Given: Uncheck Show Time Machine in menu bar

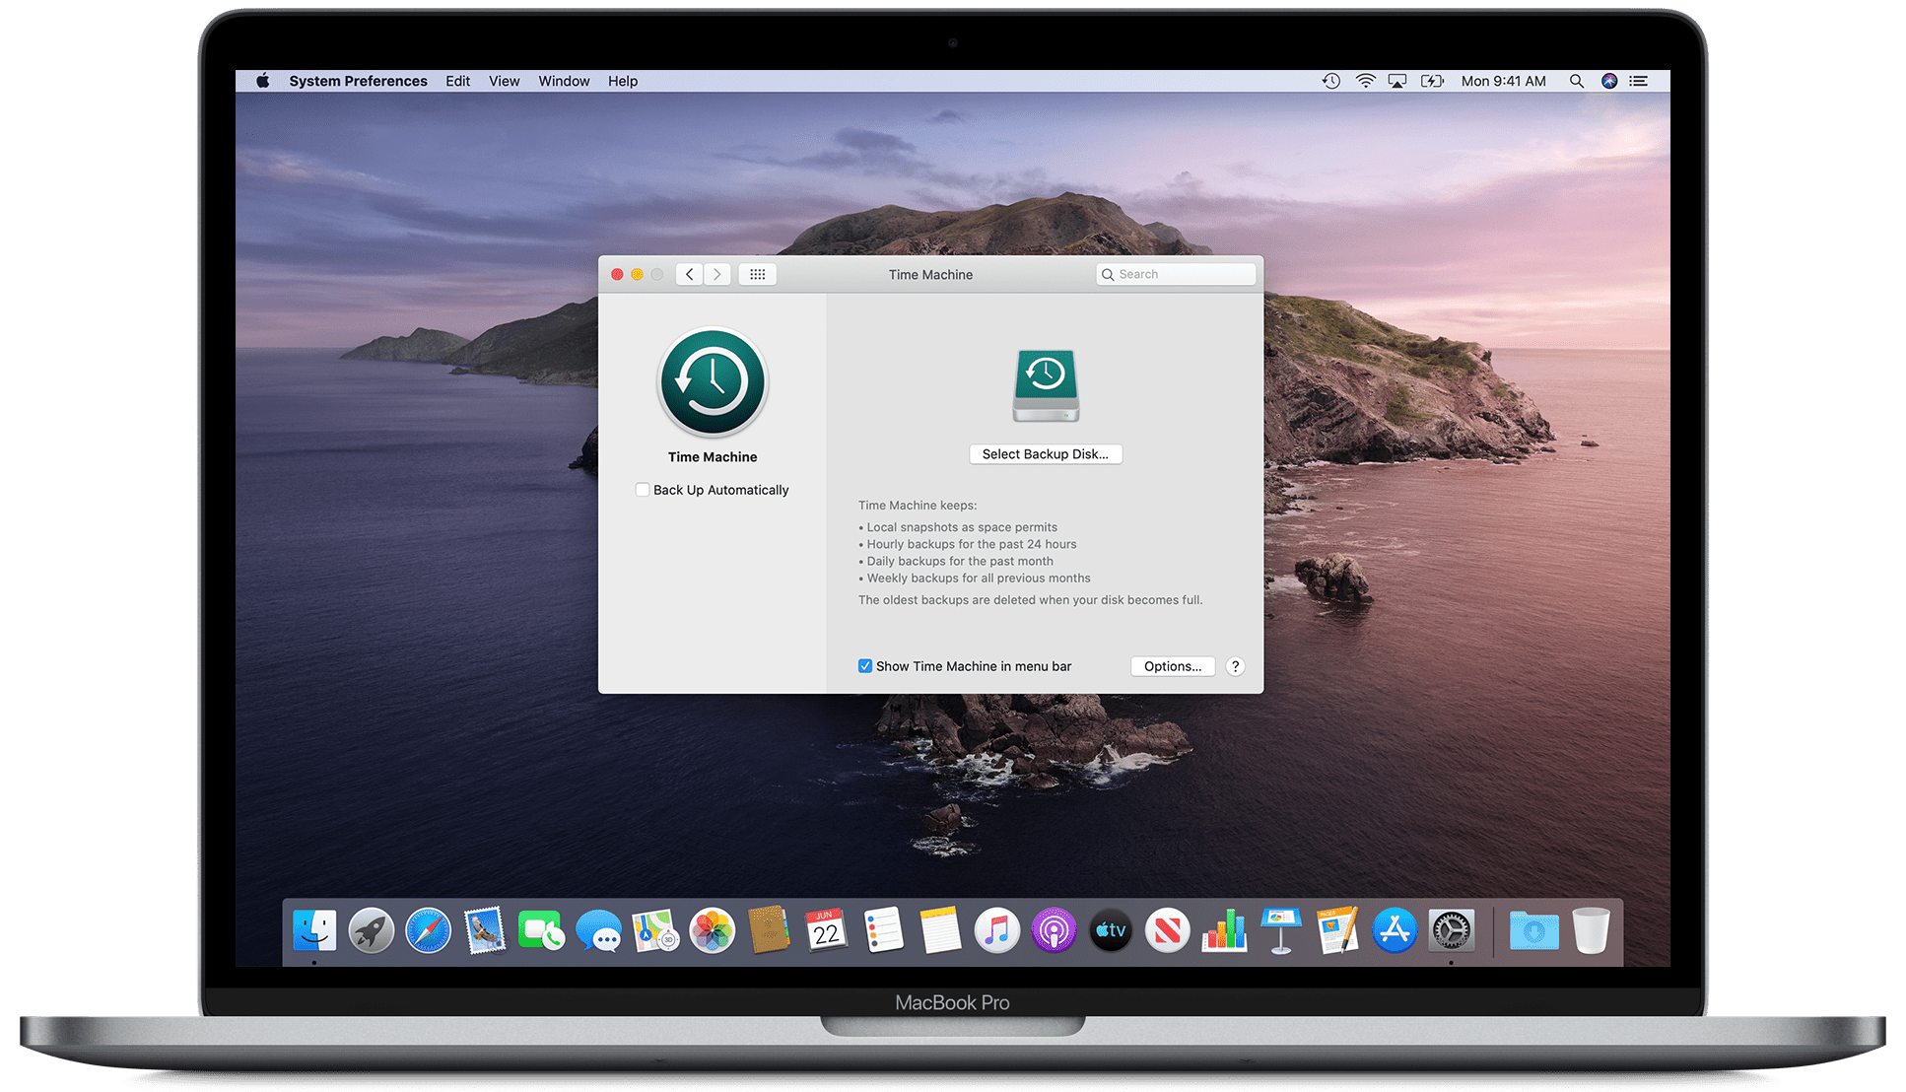Looking at the screenshot, I should pyautogui.click(x=865, y=666).
